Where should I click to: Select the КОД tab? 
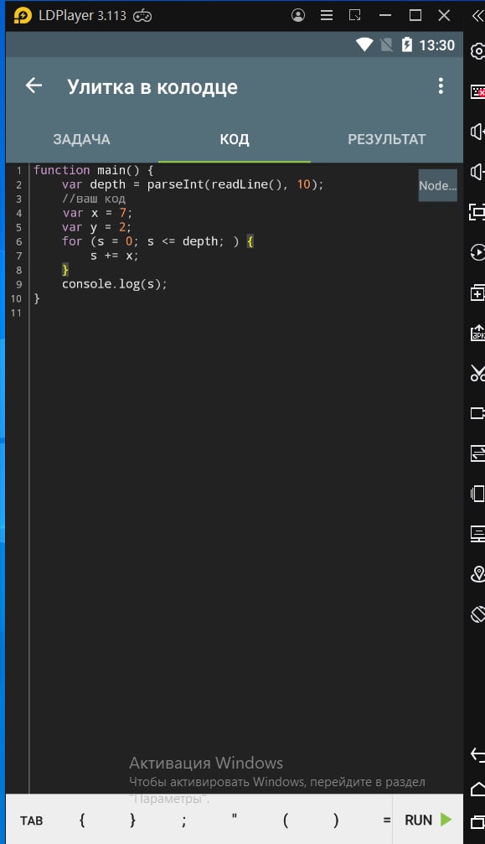(x=235, y=139)
